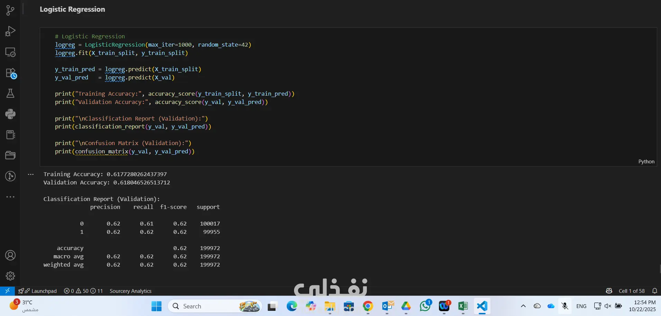Open the notebook icon view in activity bar
This screenshot has width=661, height=316.
pyautogui.click(x=10, y=135)
